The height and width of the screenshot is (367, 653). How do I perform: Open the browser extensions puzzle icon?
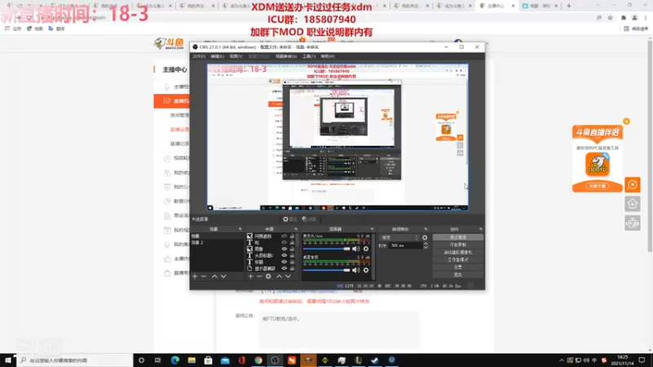623,18
